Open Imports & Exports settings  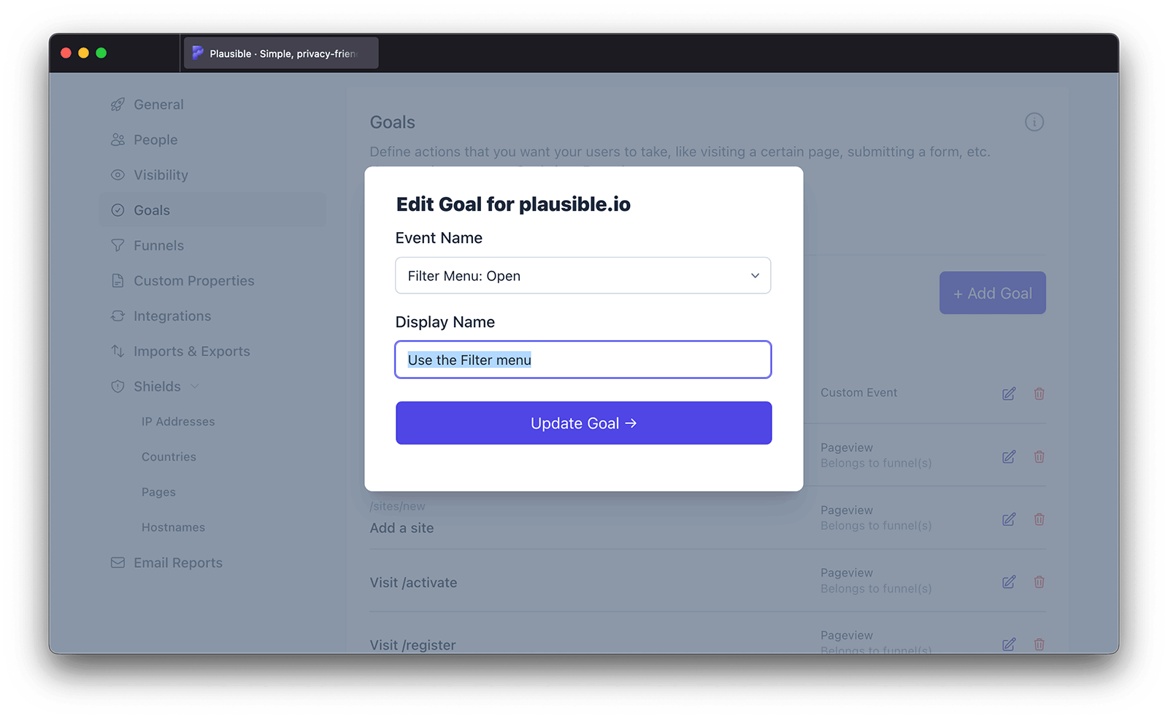point(191,351)
